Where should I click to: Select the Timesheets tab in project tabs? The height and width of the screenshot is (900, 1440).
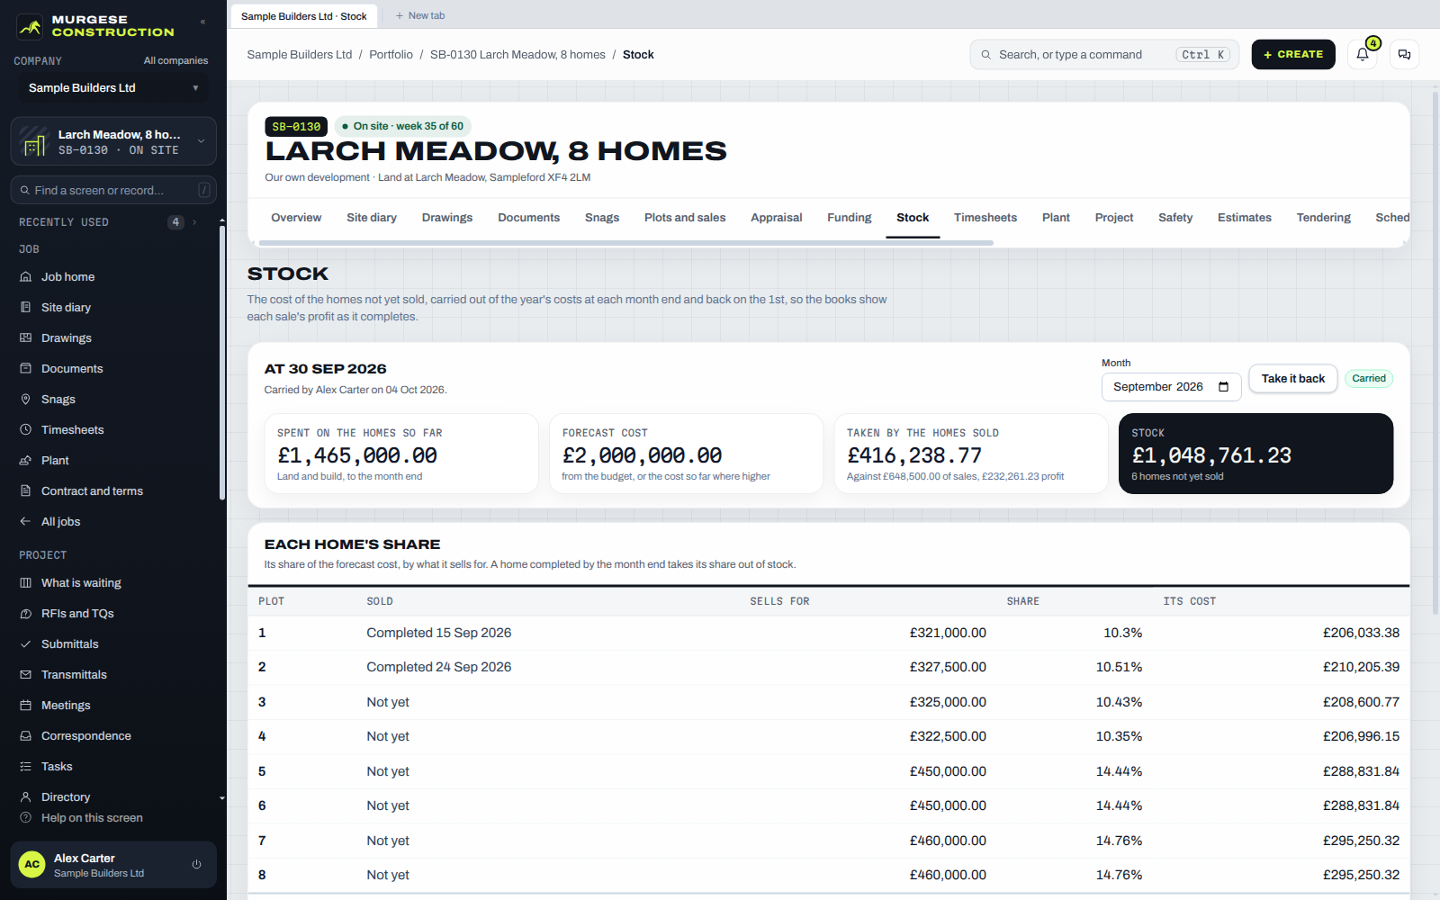tap(985, 218)
